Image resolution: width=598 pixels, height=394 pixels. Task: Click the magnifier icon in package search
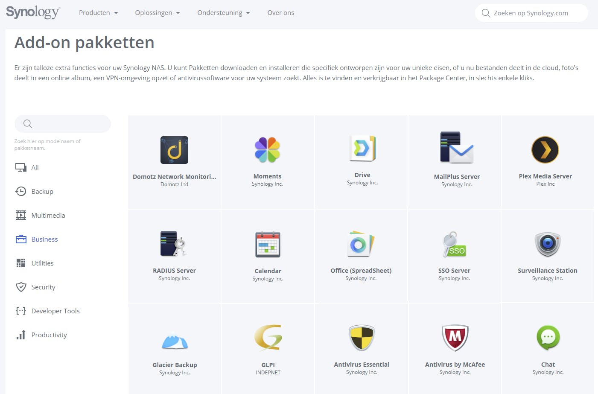click(28, 124)
